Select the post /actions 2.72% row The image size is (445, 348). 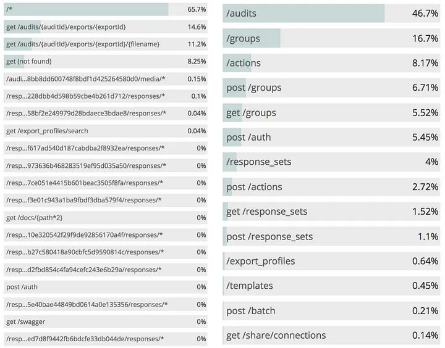pyautogui.click(x=331, y=187)
